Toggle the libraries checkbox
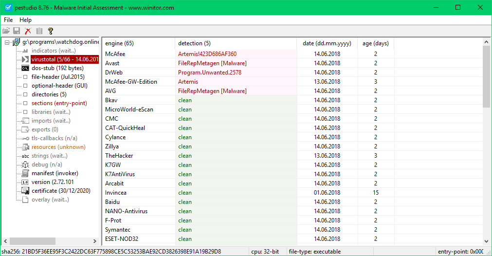The height and width of the screenshot is (256, 492). pos(25,112)
